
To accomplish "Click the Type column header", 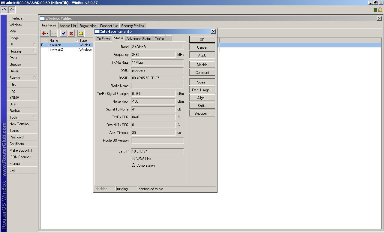I will (x=86, y=41).
